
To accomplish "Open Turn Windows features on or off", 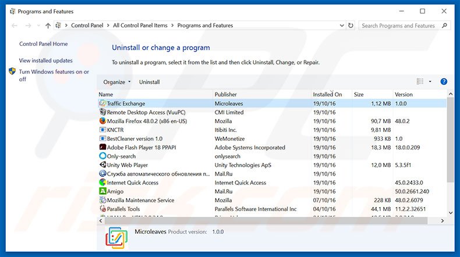I will click(x=54, y=76).
